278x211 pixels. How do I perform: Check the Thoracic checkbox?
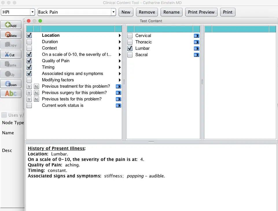click(x=130, y=42)
